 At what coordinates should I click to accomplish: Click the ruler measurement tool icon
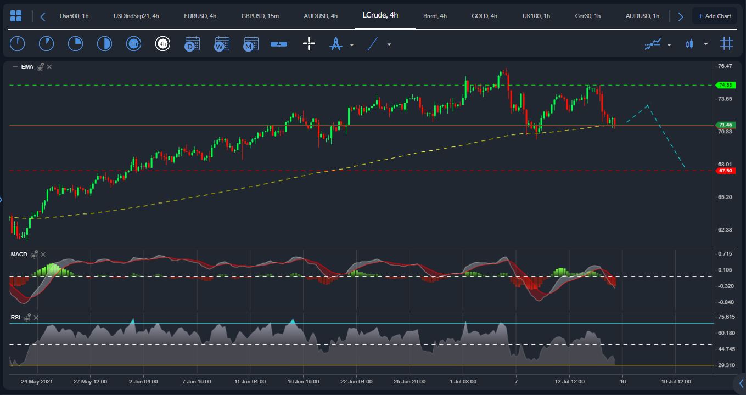(x=279, y=44)
